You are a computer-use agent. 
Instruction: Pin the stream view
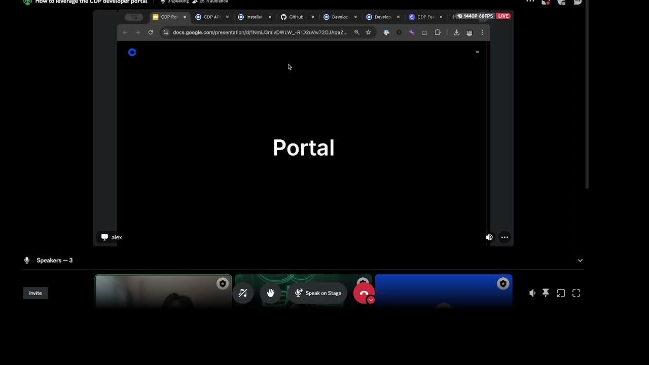click(x=546, y=293)
